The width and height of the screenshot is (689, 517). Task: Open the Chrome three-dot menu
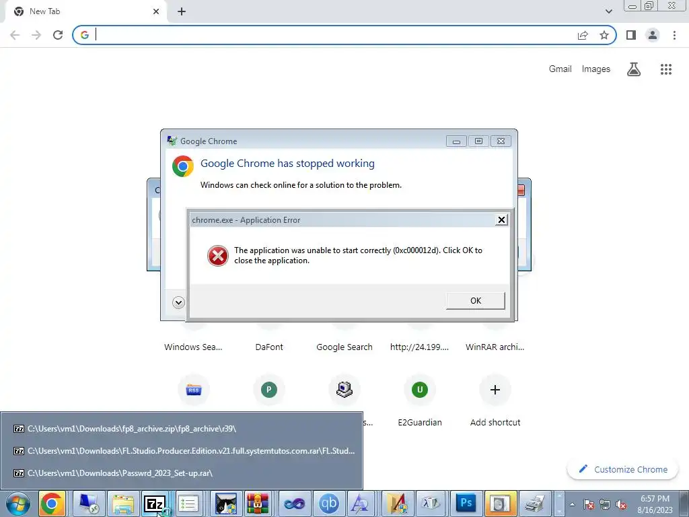674,35
